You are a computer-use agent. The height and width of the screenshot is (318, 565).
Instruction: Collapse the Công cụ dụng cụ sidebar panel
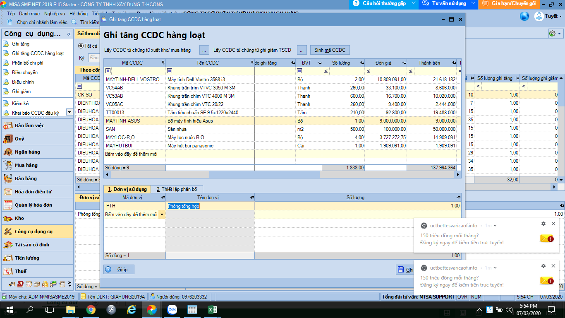coord(69,34)
